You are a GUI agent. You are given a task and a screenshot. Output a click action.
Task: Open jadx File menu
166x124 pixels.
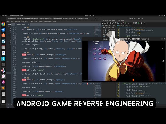click(103, 21)
